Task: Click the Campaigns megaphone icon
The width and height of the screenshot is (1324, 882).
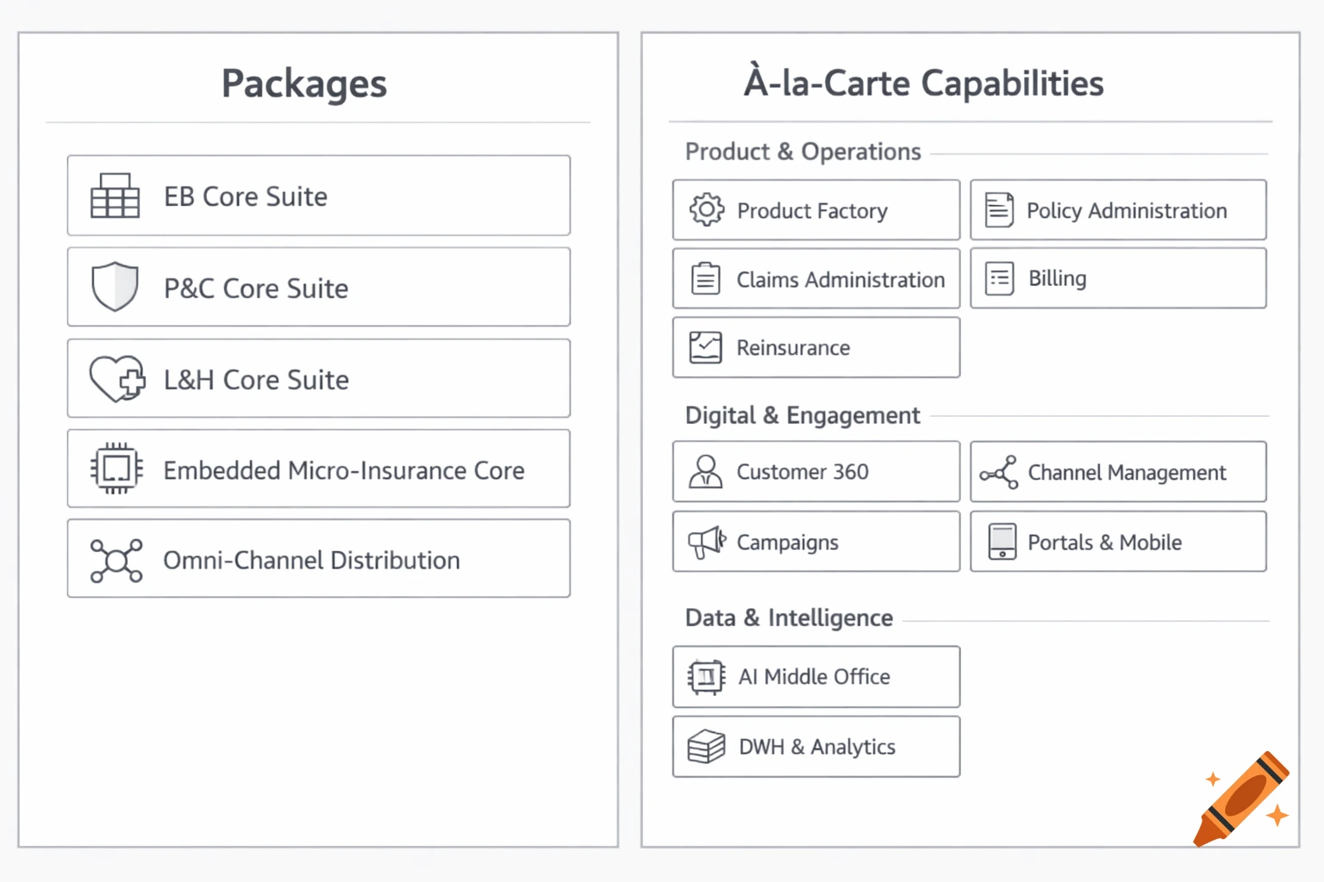Action: pyautogui.click(x=708, y=542)
